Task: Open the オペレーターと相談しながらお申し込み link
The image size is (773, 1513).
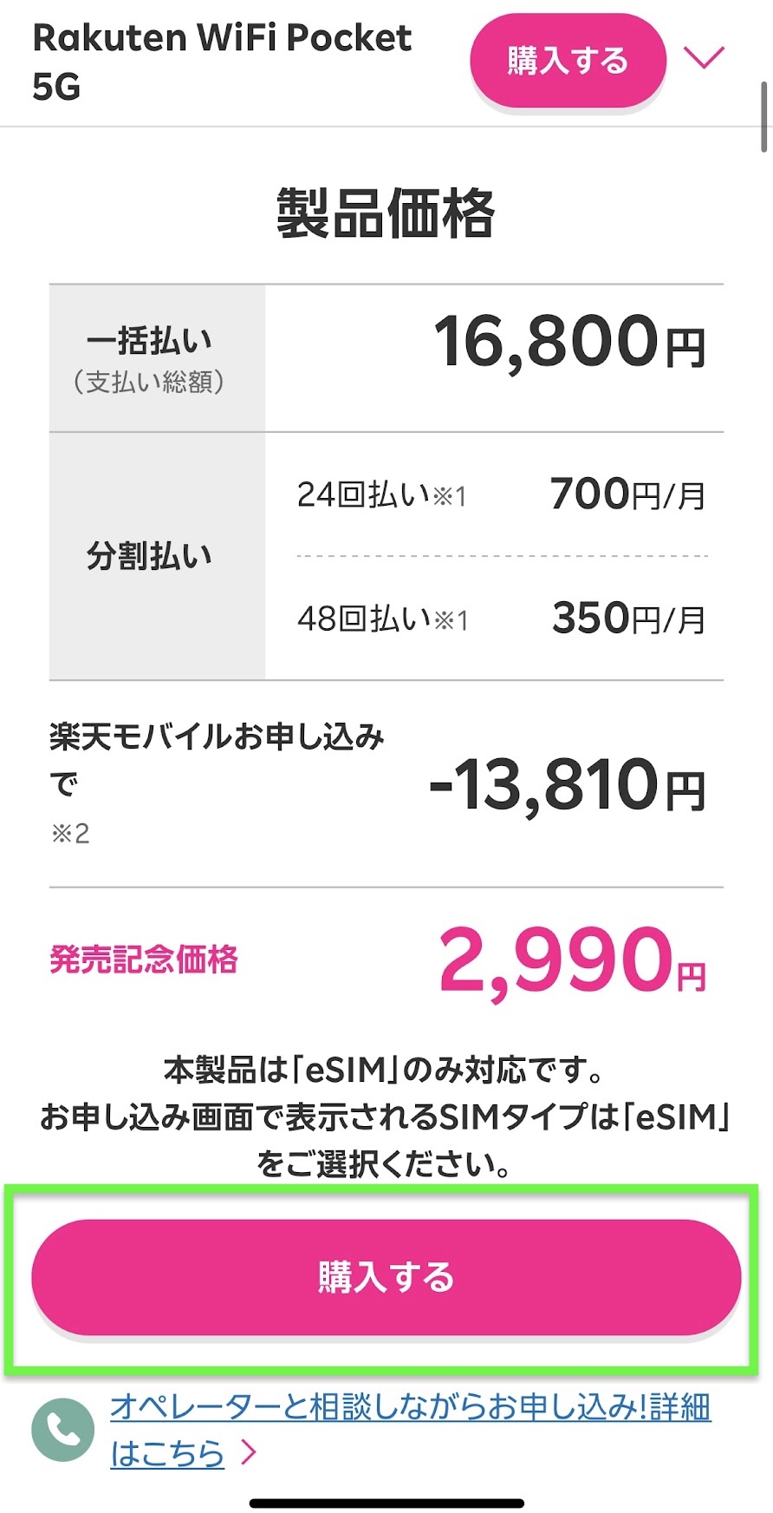Action: tap(410, 1407)
